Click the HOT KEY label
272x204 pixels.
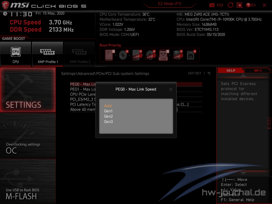pyautogui.click(x=195, y=73)
